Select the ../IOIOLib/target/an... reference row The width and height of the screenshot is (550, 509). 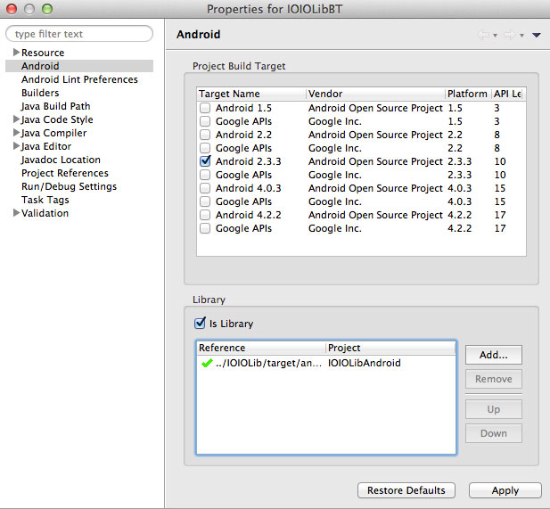click(x=268, y=363)
